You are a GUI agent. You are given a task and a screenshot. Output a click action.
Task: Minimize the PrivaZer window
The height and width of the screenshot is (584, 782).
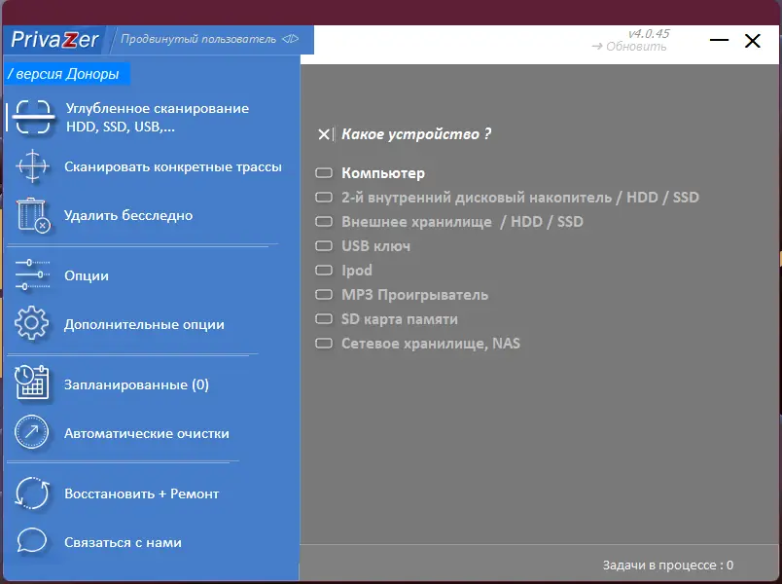point(719,40)
